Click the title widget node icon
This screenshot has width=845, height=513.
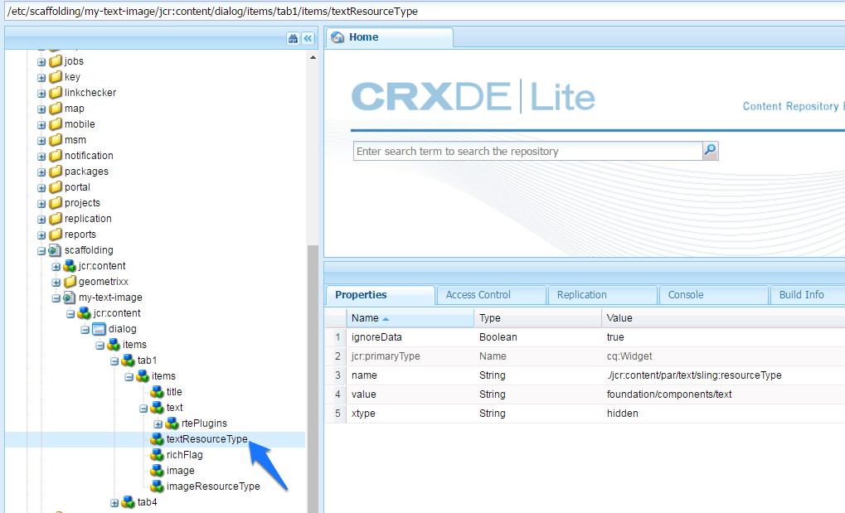coord(157,392)
